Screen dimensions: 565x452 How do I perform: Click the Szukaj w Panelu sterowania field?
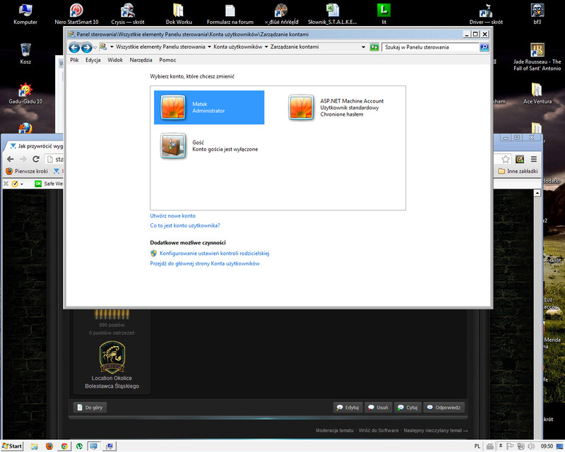point(431,47)
